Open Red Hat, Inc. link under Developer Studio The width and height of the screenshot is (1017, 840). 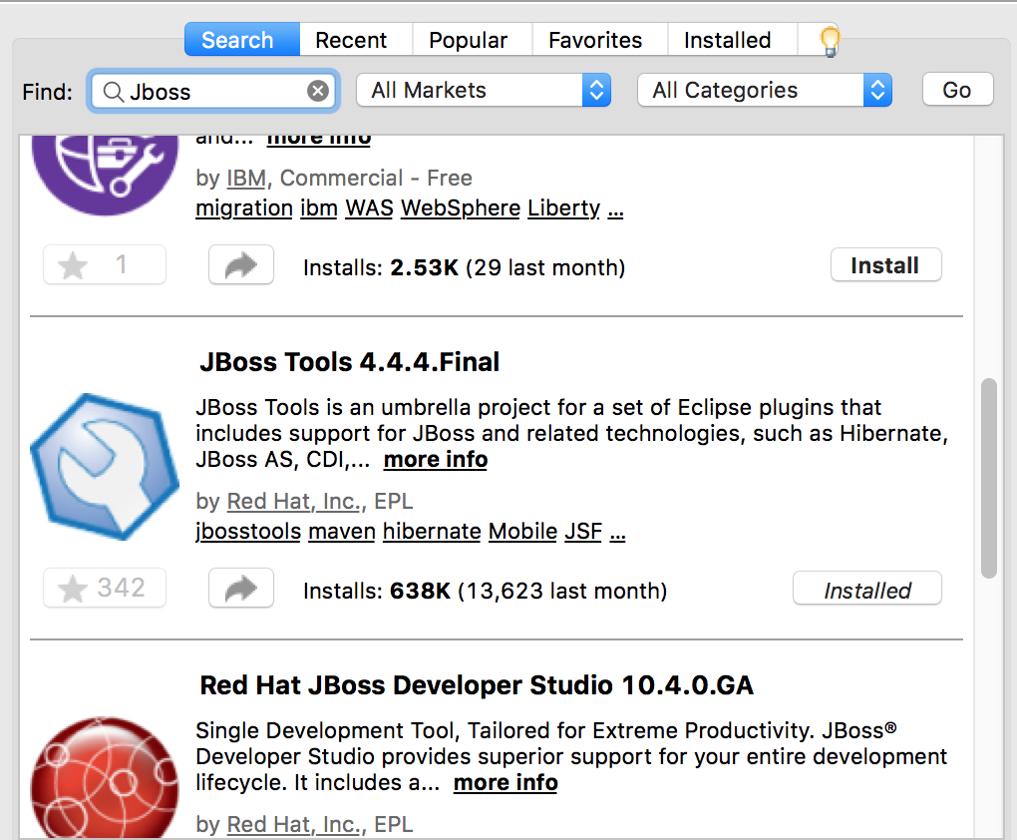click(x=296, y=824)
